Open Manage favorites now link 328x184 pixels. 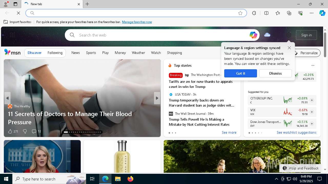[x=137, y=22]
